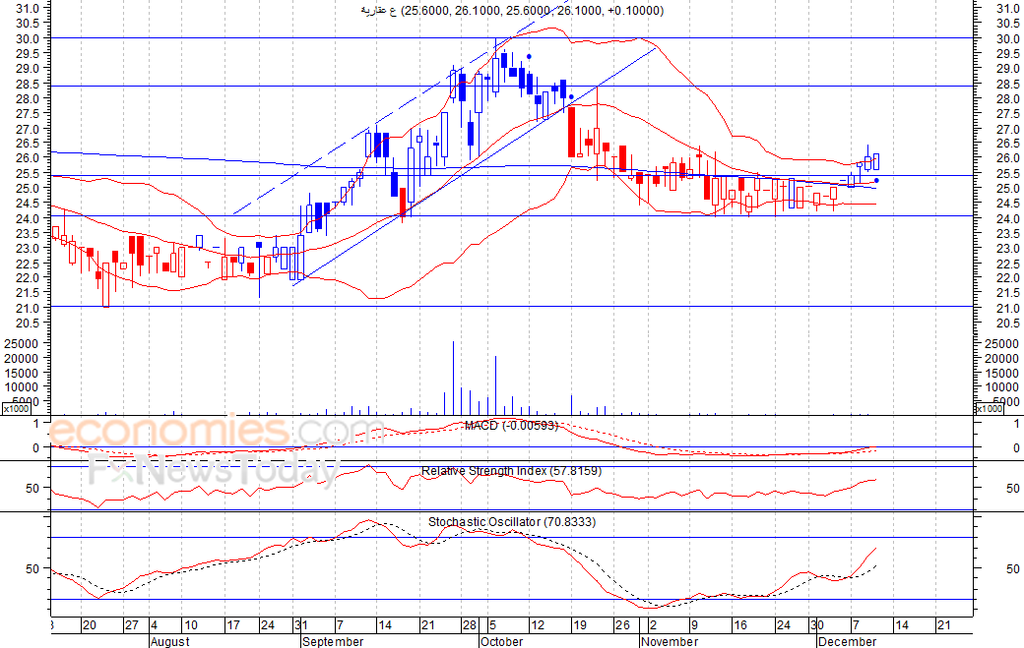Click the 25000 volume label on right axis
Image resolution: width=1024 pixels, height=648 pixels.
point(1001,343)
